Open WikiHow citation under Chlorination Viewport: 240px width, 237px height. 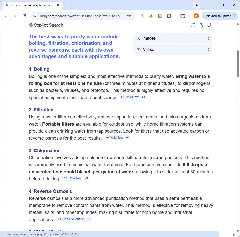72,178
